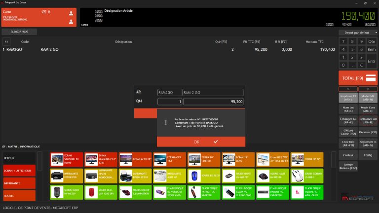
Task: Open the Couleur settings button
Action: tap(348, 155)
